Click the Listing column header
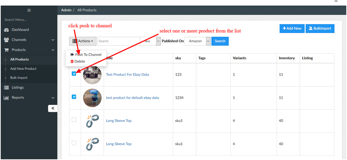This screenshot has width=347, height=160. coord(307,58)
